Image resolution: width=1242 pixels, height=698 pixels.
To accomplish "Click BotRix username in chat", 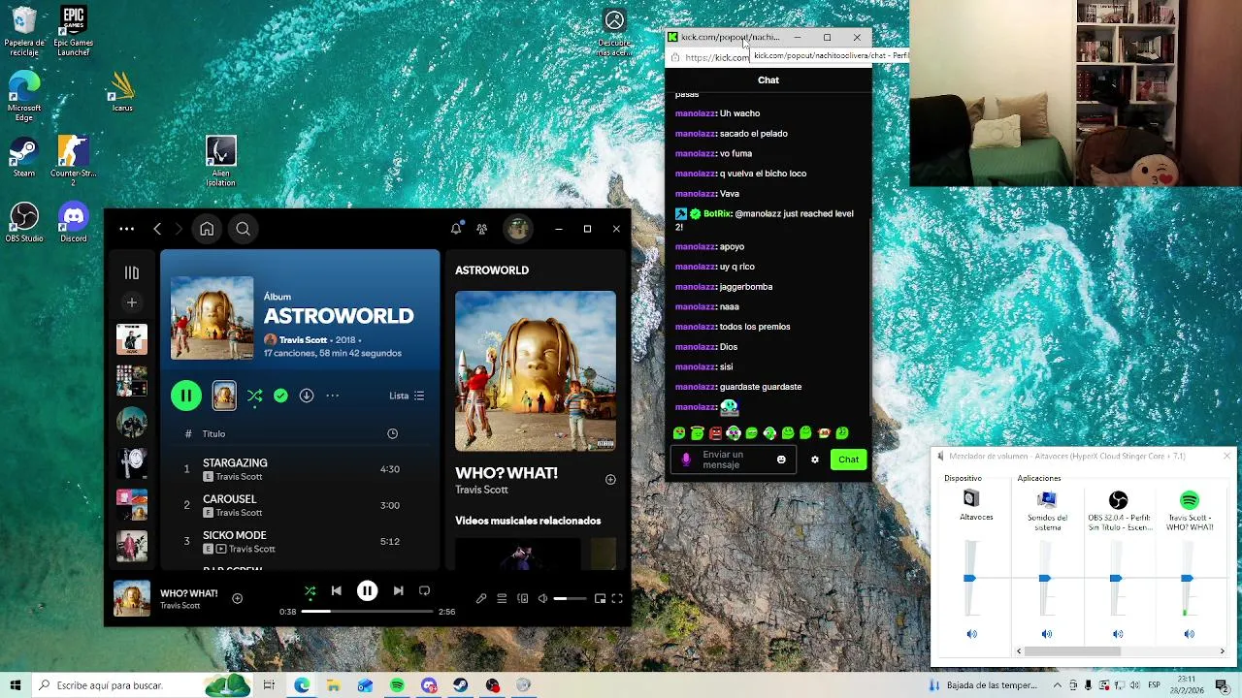I will [717, 213].
